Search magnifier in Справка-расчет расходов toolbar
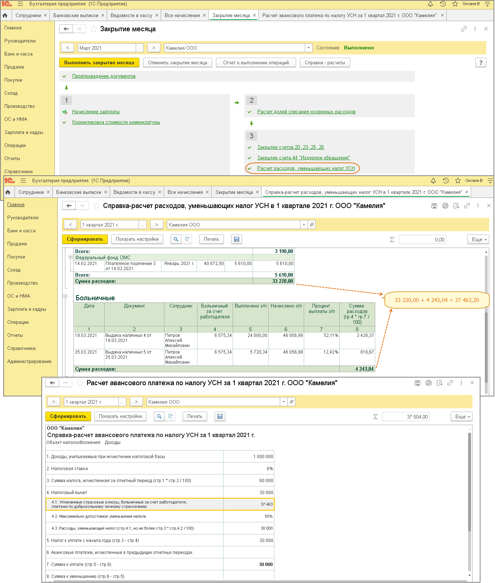Image resolution: width=495 pixels, height=583 pixels. coord(176,239)
